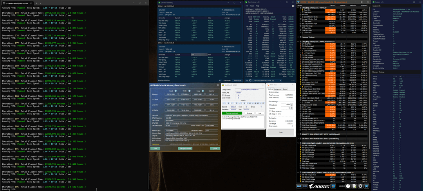The width and height of the screenshot is (423, 191).
Task: Click the HWiNFO title bar app icon
Action: coord(298,2)
